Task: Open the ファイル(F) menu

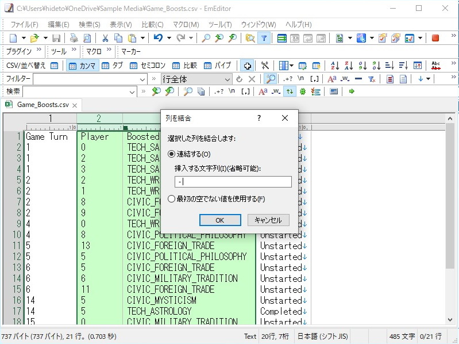Action: coord(24,25)
